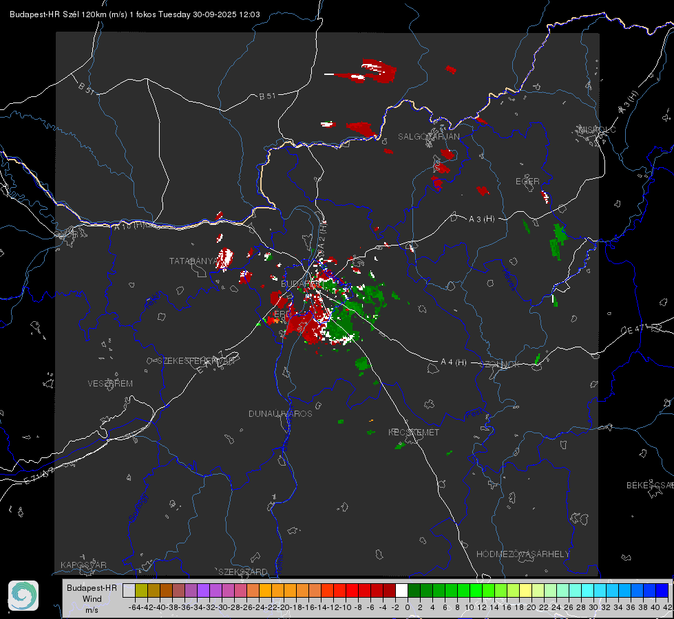Click the EGER city label

coord(527,182)
